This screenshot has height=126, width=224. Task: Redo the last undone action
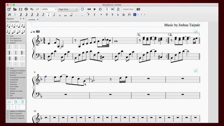coord(37,9)
